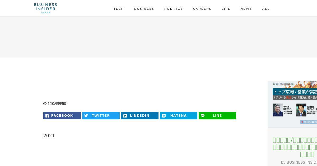Go to the CAREERS nav section
Screen dimensions: 317x166
pyautogui.click(x=202, y=9)
